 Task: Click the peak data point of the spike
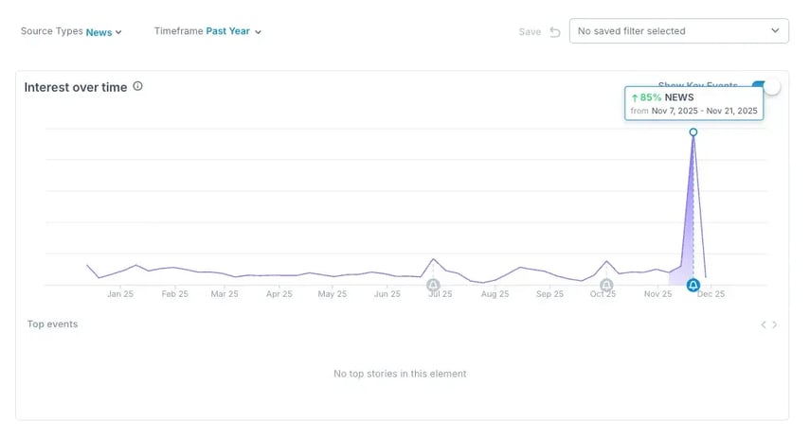(x=693, y=132)
